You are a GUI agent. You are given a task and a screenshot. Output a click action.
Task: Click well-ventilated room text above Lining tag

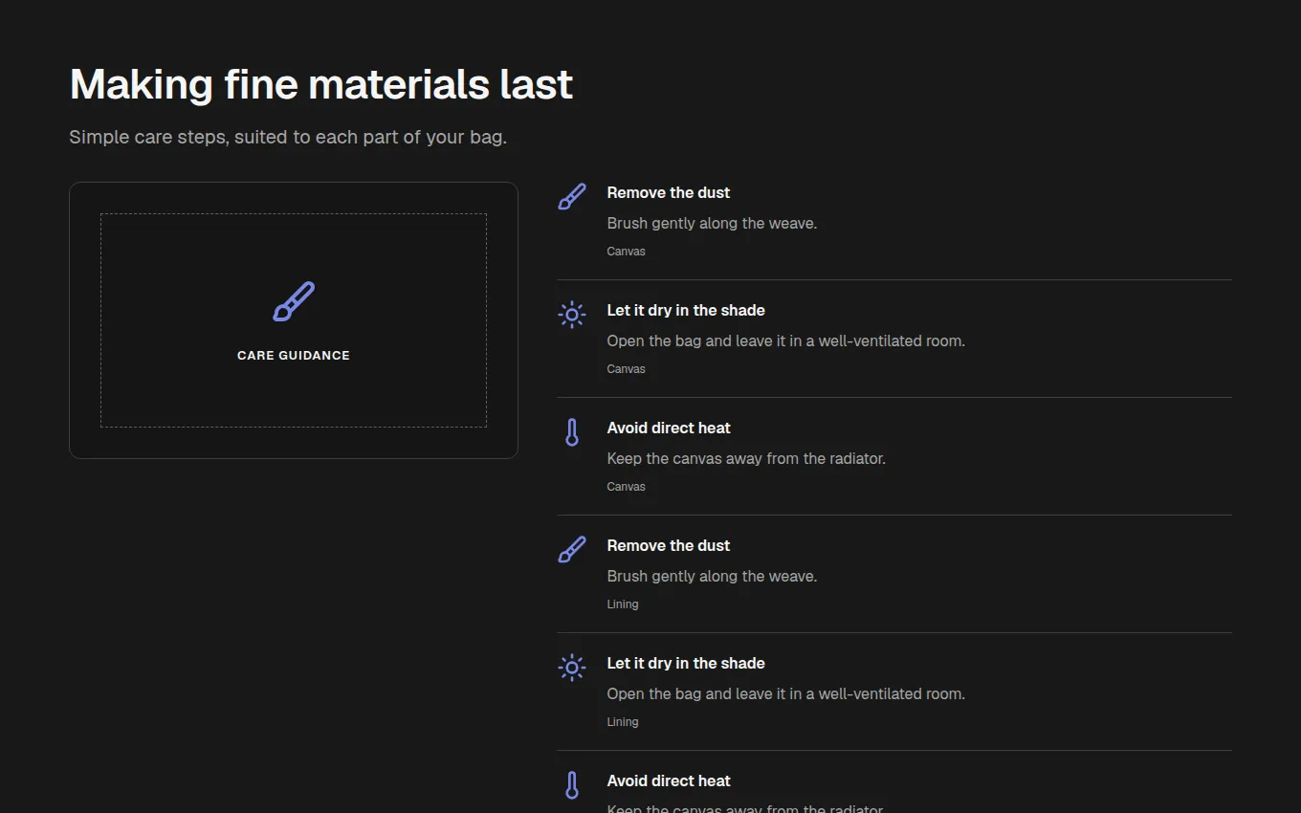[x=786, y=693]
